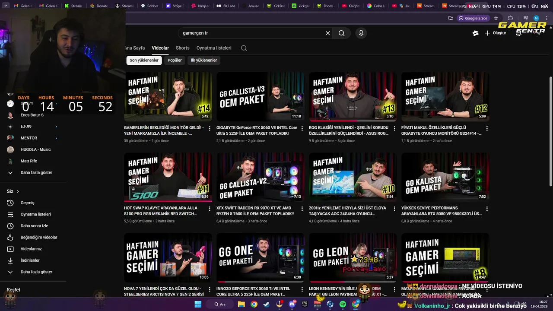Switch to Shorts channel tab
Viewport: 553px width, 311px height.
point(183,48)
